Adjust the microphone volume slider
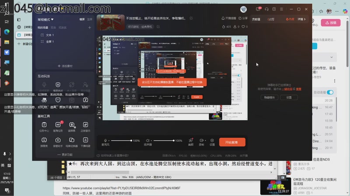 (x=121, y=141)
